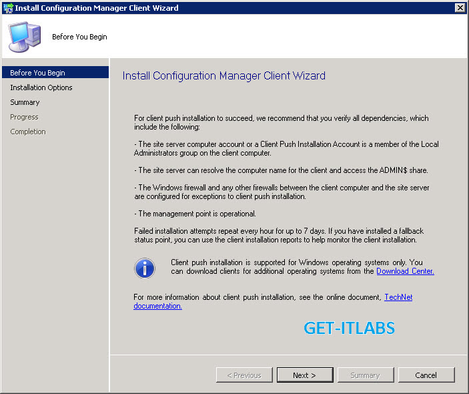469x394 pixels.
Task: Click 'The management point is operational' line
Action: tap(195, 214)
